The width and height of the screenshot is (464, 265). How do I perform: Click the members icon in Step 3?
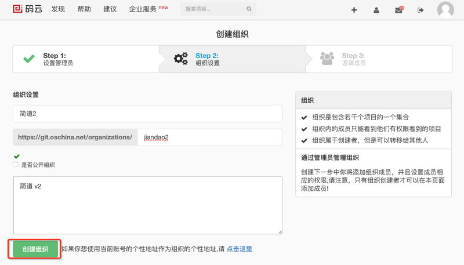point(327,59)
